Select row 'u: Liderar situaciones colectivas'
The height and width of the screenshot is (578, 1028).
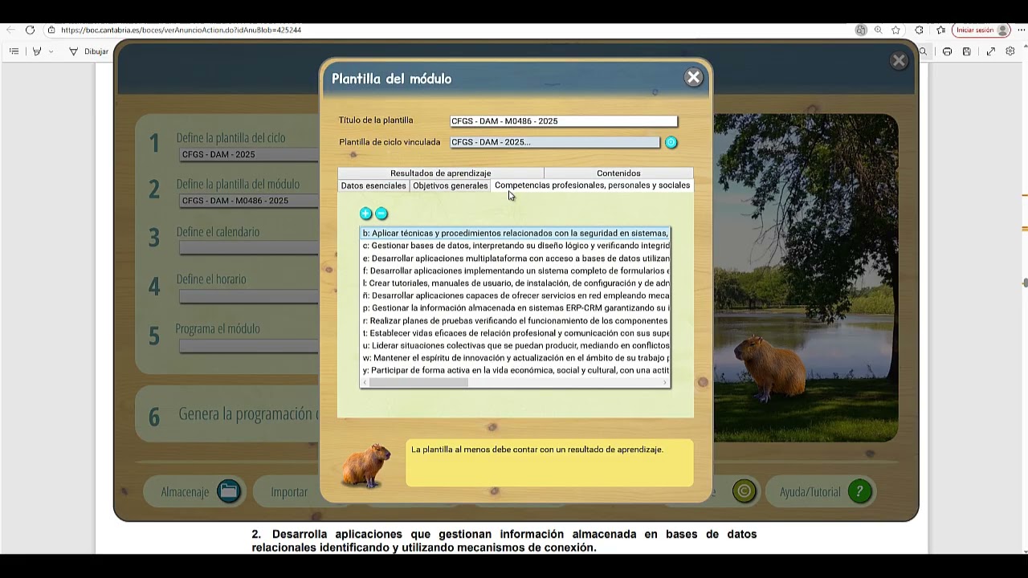515,345
